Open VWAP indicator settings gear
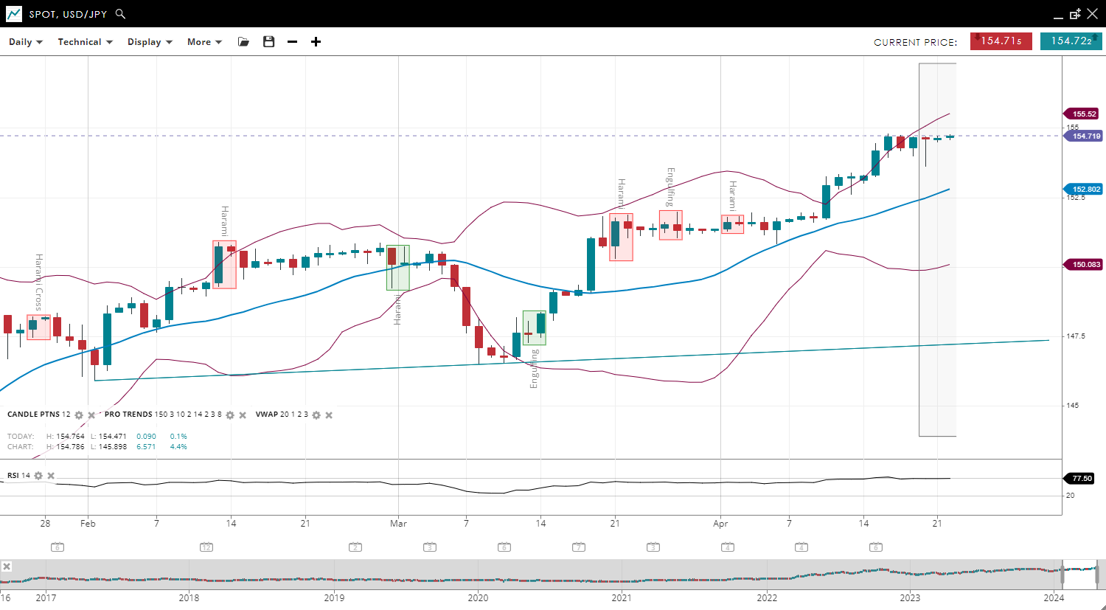 [x=316, y=415]
